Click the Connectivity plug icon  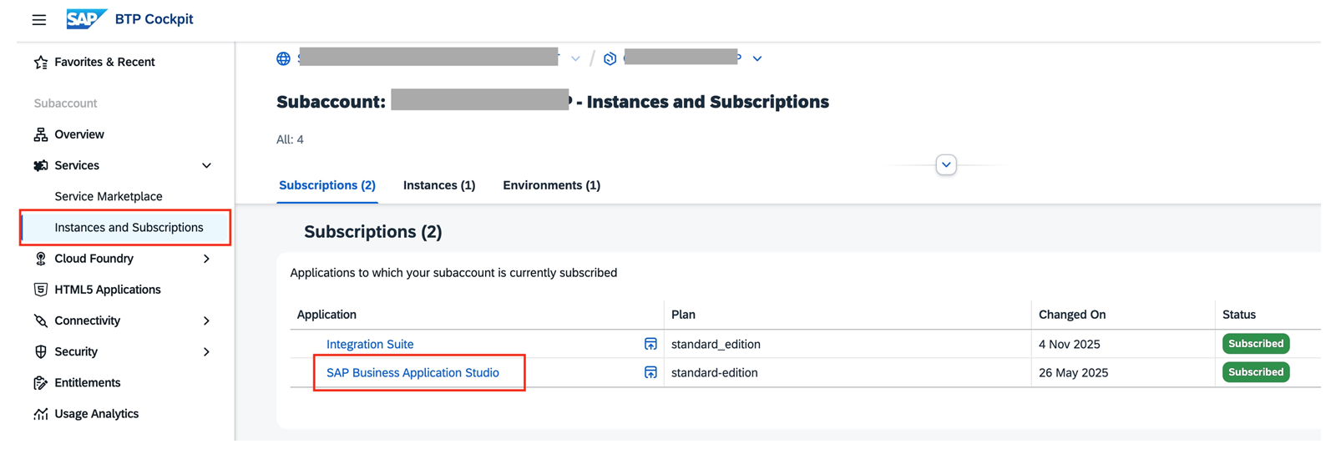pos(41,320)
